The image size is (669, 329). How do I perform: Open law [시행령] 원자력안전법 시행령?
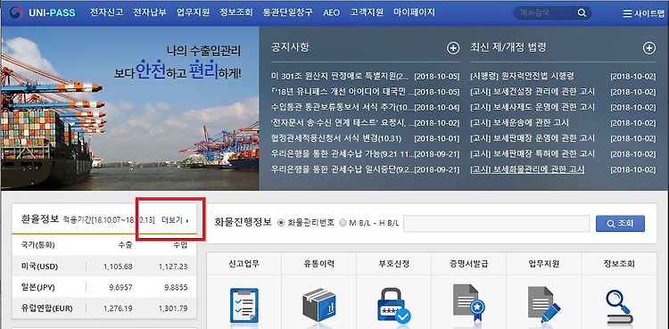pyautogui.click(x=522, y=77)
